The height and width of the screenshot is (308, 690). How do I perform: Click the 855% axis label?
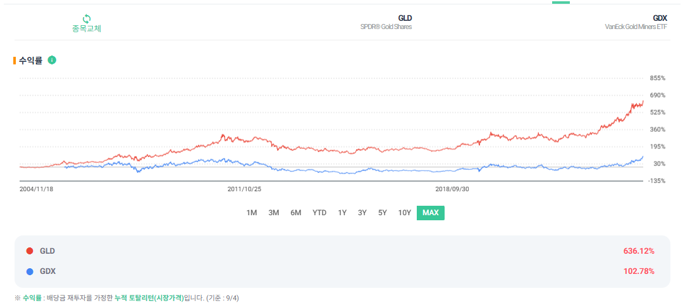tap(658, 78)
